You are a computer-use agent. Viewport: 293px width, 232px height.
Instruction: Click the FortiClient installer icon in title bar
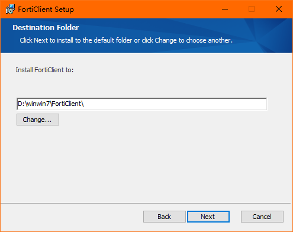pyautogui.click(x=10, y=9)
